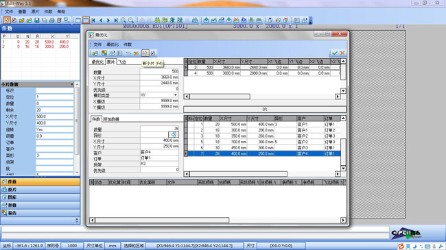Viewport: 446px width, 250px height.
Task: Open the 图库 section in the left navigation
Action: click(40, 197)
